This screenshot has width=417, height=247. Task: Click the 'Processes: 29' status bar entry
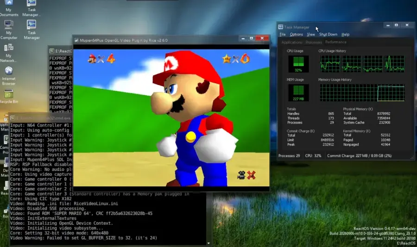[x=289, y=156]
